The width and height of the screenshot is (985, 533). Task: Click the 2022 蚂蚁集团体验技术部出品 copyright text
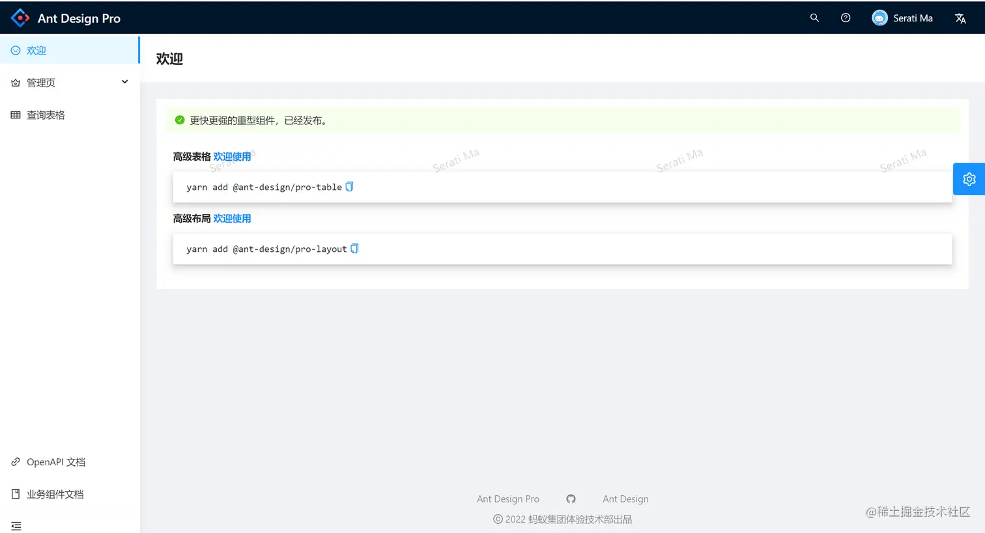[563, 519]
